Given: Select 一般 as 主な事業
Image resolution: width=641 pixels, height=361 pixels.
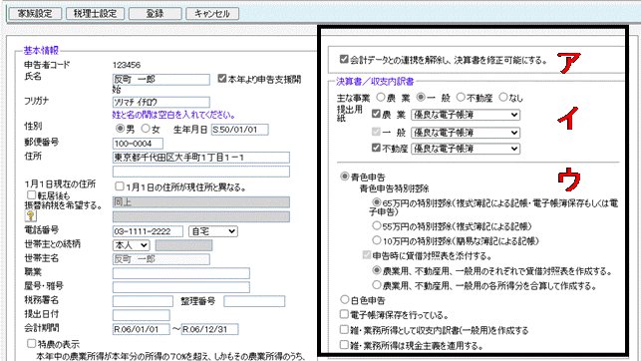Looking at the screenshot, I should 421,97.
